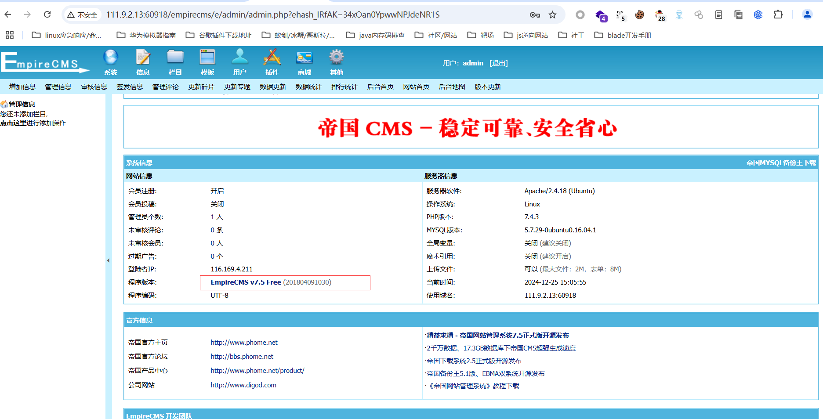Viewport: 823px width, 419px height.
Task: Click 点击这里 link in sidebar
Action: 13,123
